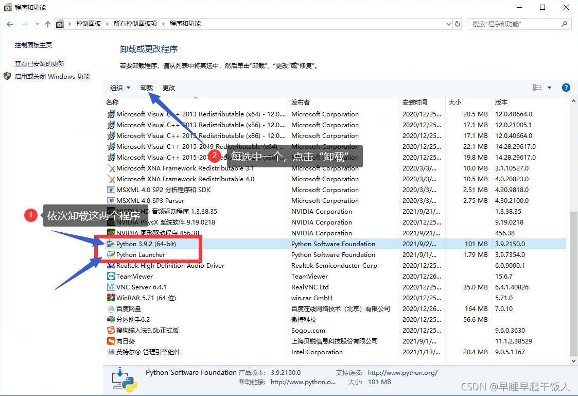Click version 3.9.2150.0 in the Python row
This screenshot has height=396, width=578.
(510, 244)
